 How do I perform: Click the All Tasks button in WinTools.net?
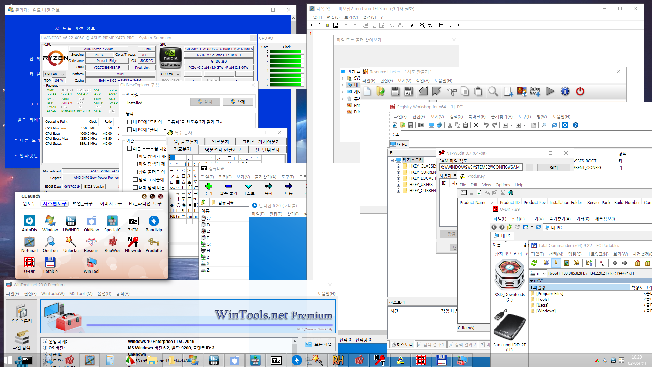tap(318, 344)
